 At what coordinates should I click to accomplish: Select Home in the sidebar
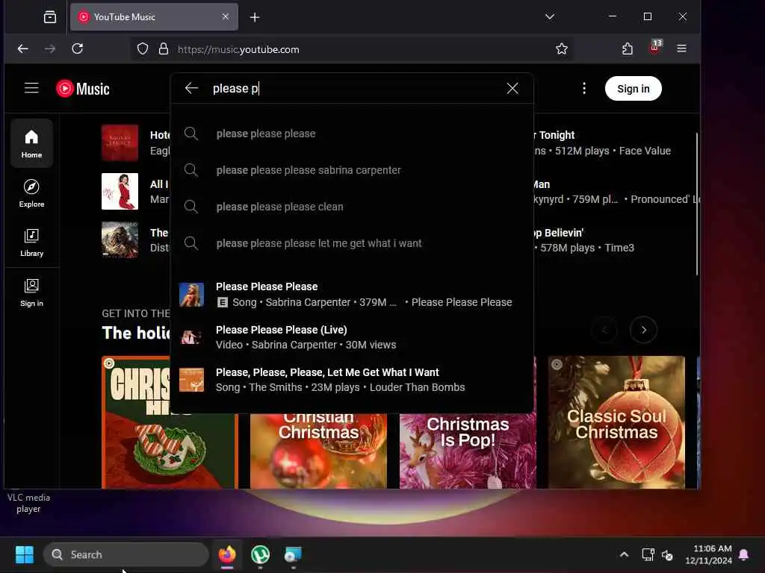(x=31, y=144)
